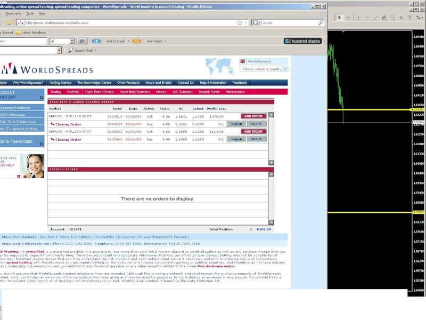Open the 'Why WorldSpreads?' navigation link
Image resolution: width=426 pixels, height=320 pixels.
coord(28,83)
